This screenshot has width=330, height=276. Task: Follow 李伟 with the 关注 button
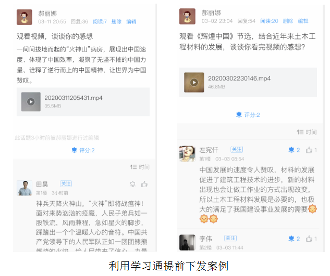point(230,238)
